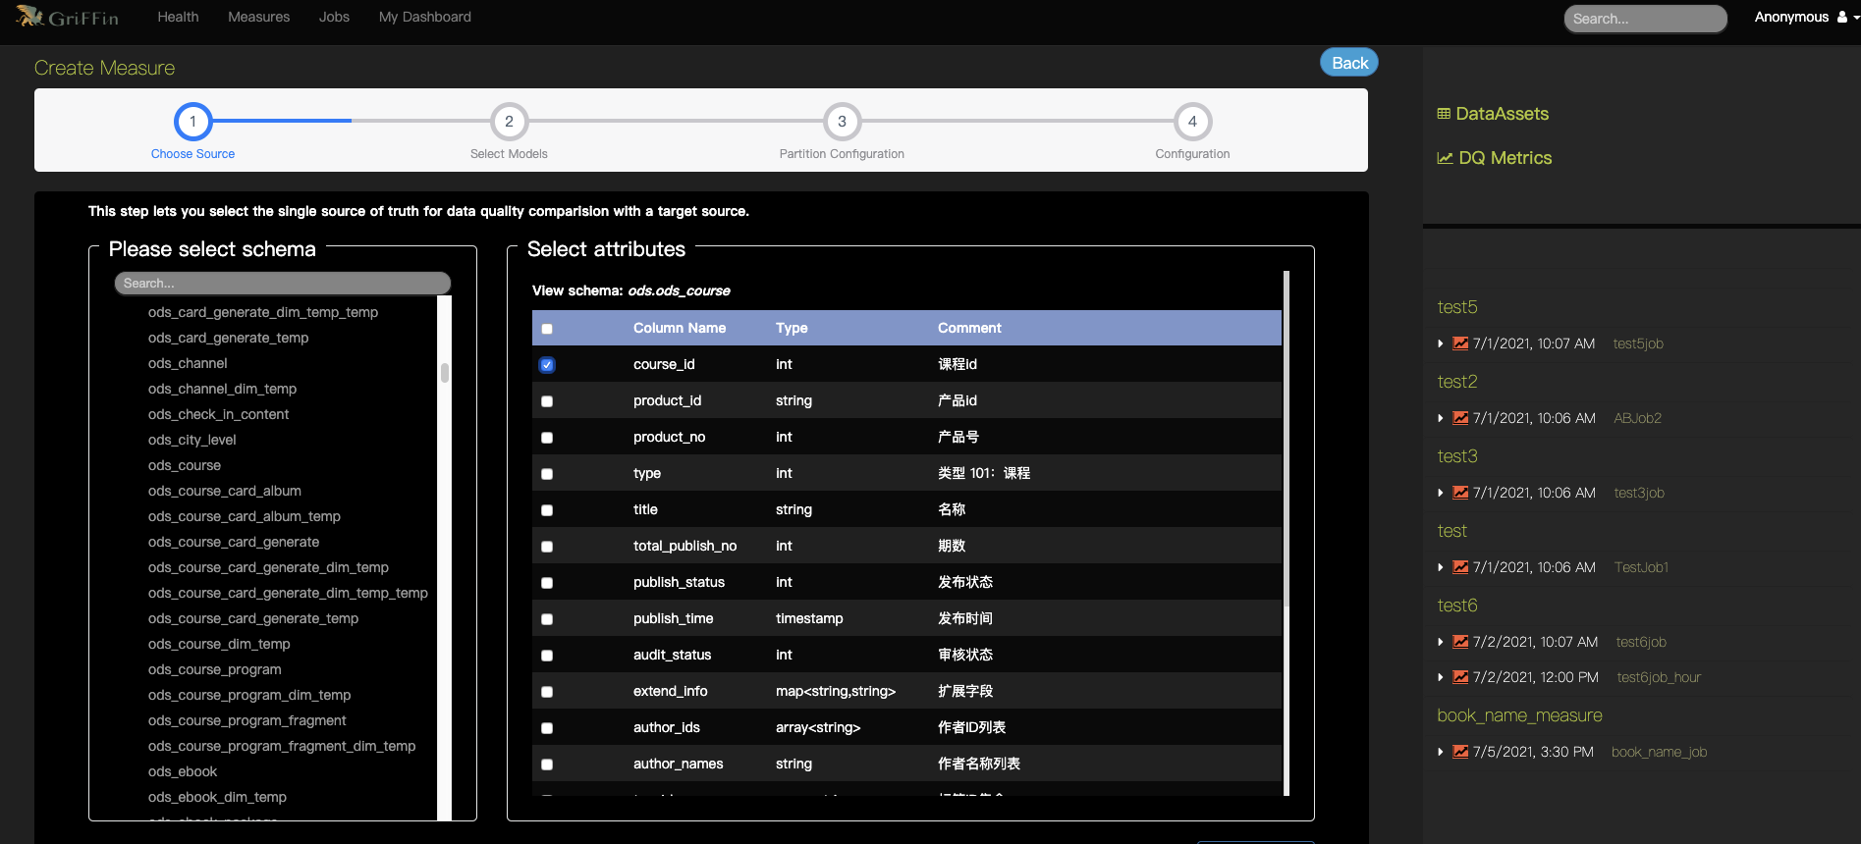This screenshot has width=1861, height=844.
Task: Check the audit_status checkbox
Action: (x=547, y=656)
